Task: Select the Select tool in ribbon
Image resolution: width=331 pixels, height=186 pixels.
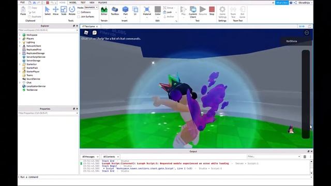Action: 47,11
